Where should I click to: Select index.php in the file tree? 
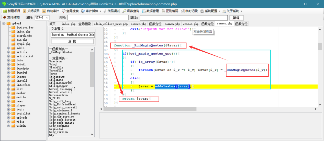(24, 32)
